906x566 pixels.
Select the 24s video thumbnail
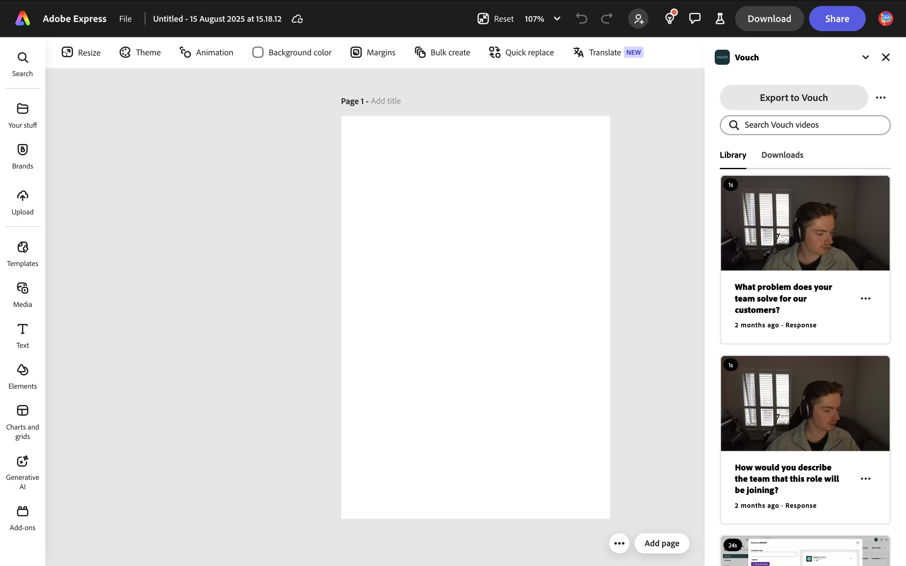[805, 551]
